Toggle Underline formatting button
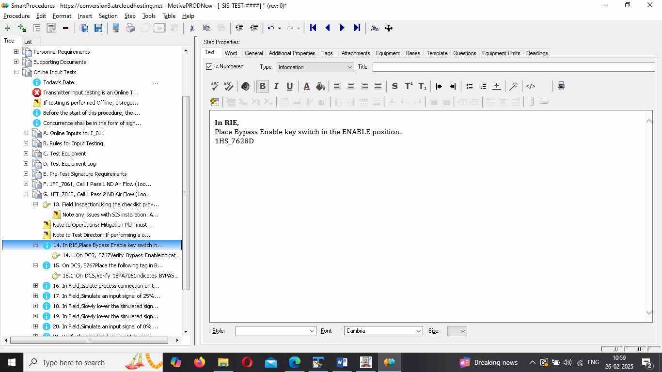This screenshot has height=372, width=662. click(289, 86)
